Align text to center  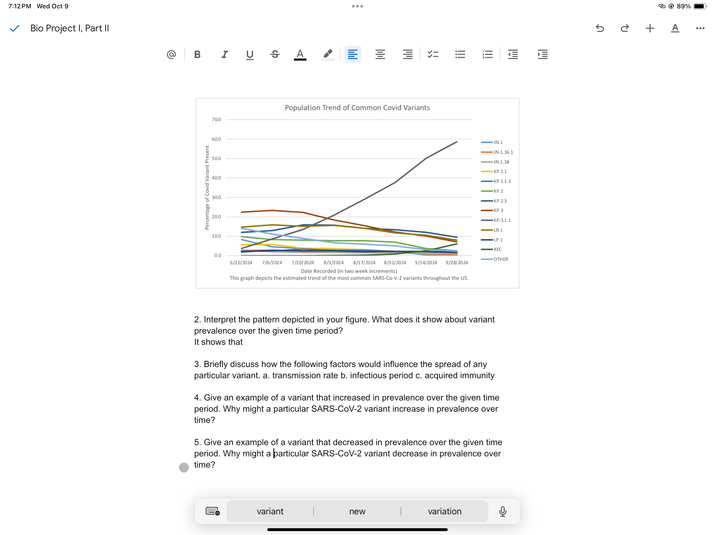380,54
